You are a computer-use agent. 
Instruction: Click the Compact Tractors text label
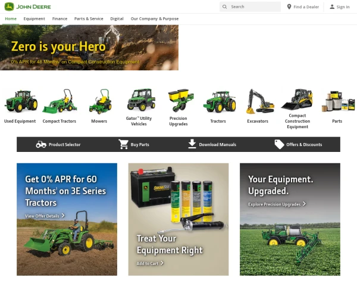59,121
